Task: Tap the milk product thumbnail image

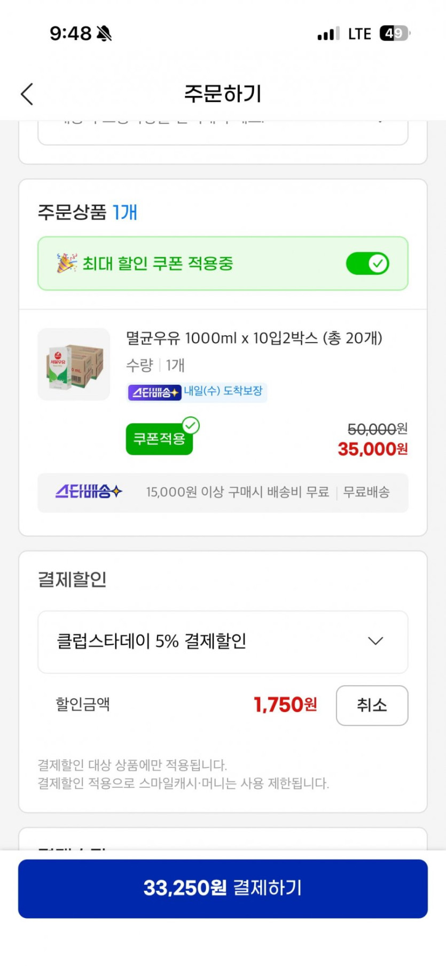Action: pyautogui.click(x=74, y=365)
